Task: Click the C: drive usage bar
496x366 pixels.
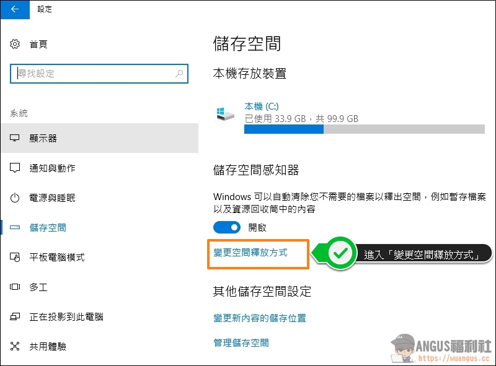Action: (364, 129)
